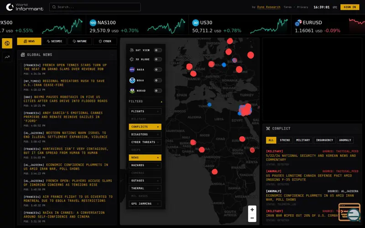Click the NOAA logo icon

132,80
